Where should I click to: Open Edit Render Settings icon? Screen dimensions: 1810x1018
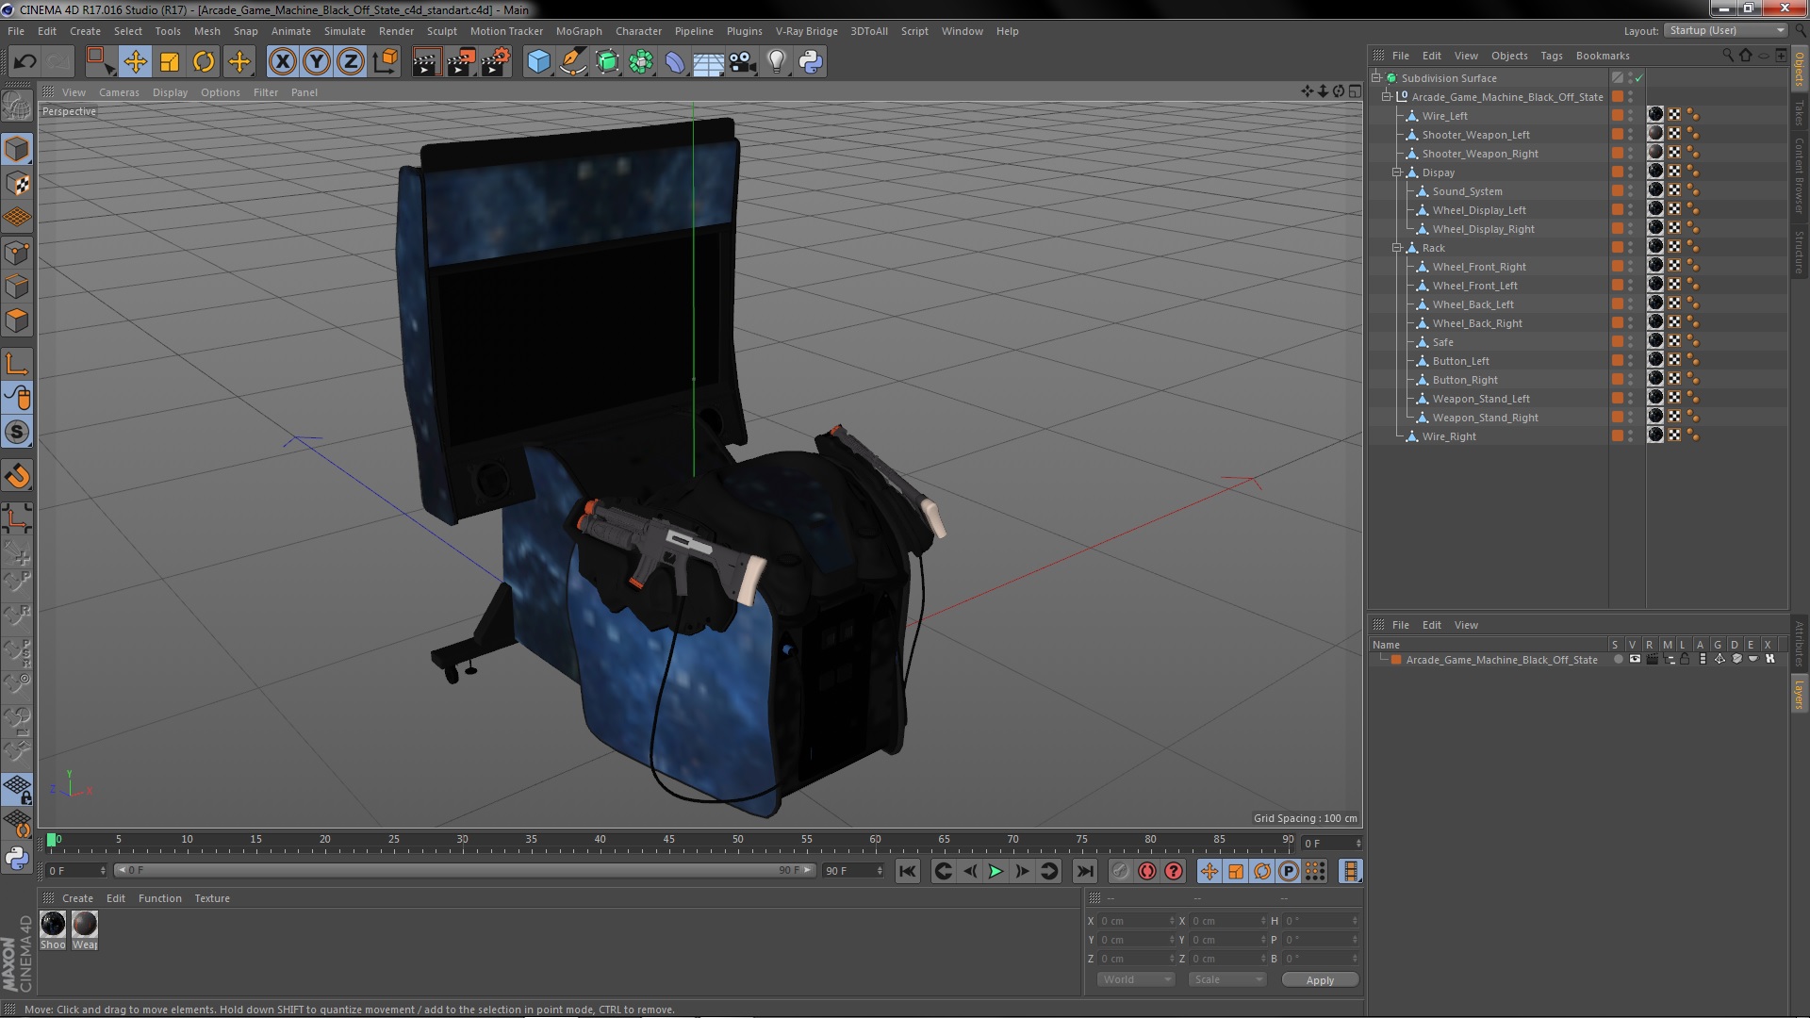(x=496, y=62)
